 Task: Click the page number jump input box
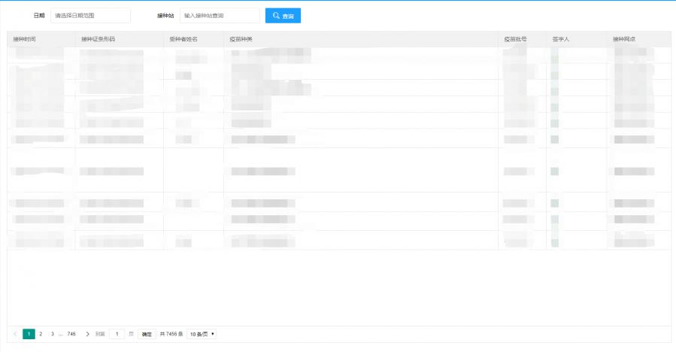click(117, 334)
